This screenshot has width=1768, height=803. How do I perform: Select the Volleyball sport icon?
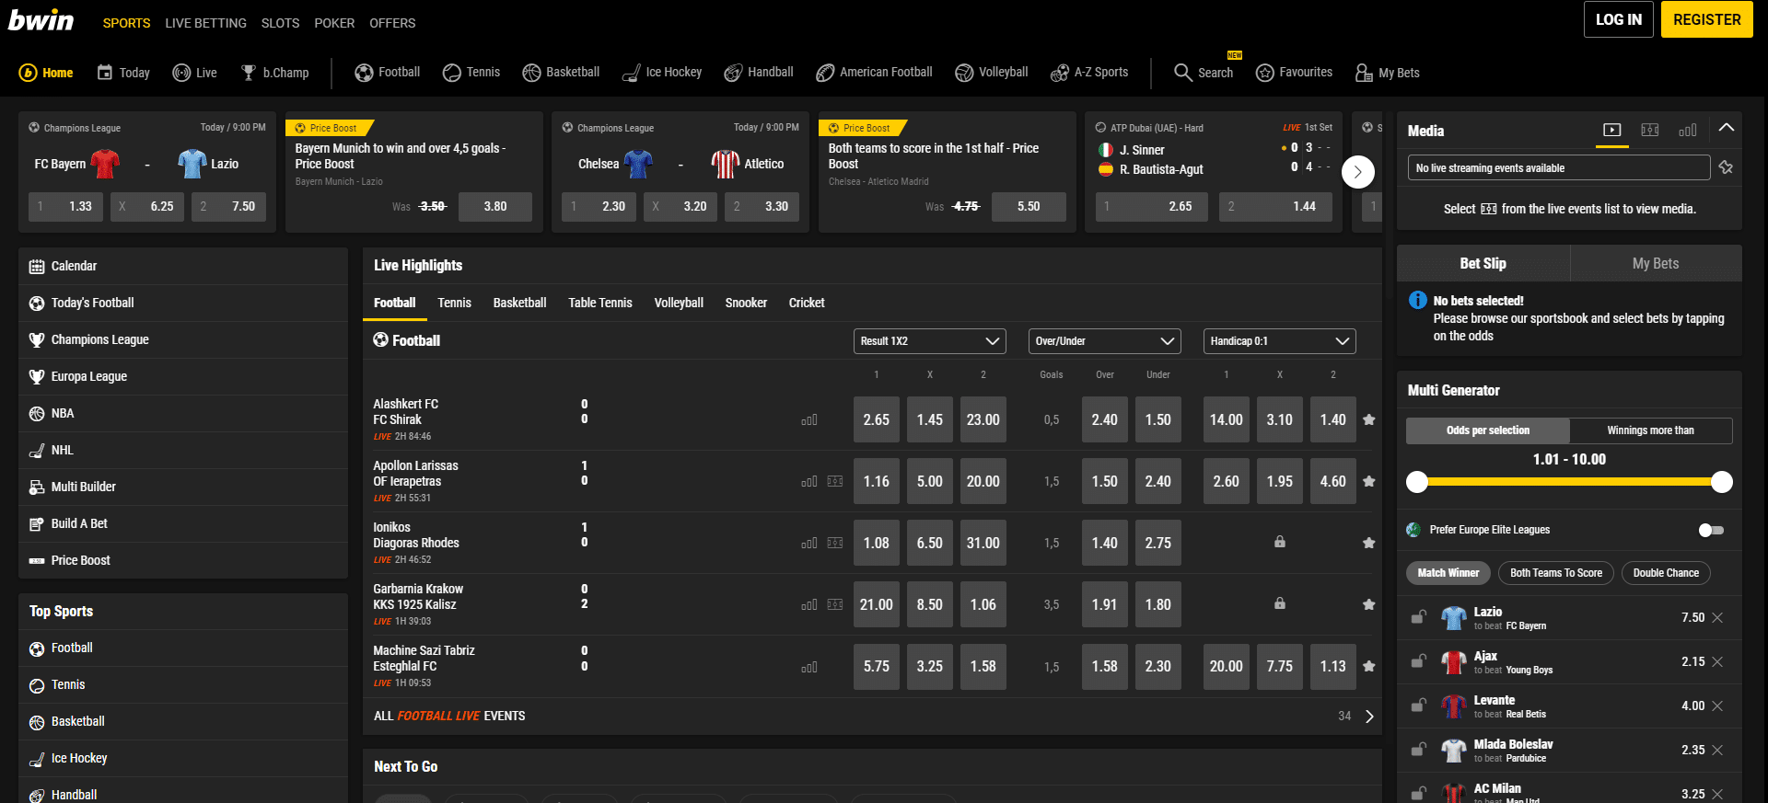(x=964, y=73)
